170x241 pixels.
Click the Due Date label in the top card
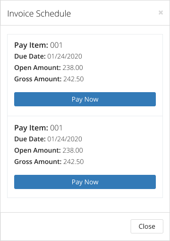[30, 56]
